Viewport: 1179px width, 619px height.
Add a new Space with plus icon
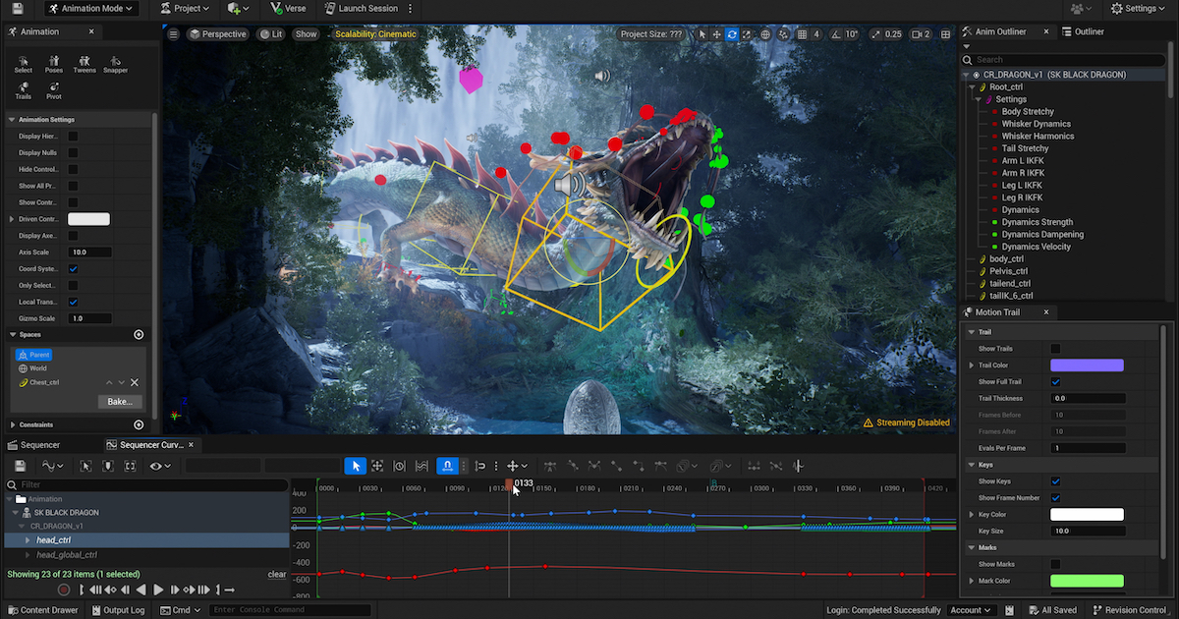[x=139, y=335]
